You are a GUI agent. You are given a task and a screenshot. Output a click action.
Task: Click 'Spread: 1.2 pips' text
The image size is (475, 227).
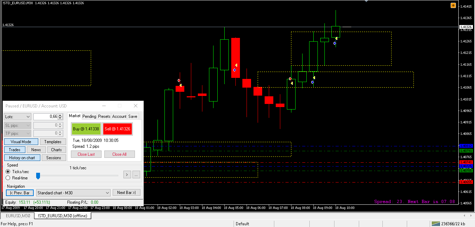coord(86,146)
